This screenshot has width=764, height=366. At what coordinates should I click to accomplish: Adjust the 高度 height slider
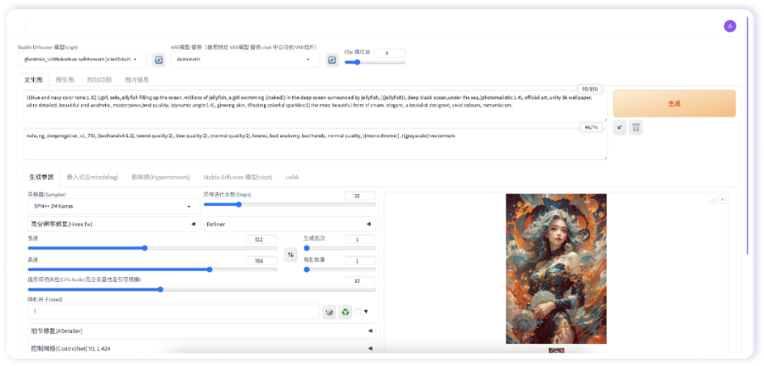tap(153, 269)
